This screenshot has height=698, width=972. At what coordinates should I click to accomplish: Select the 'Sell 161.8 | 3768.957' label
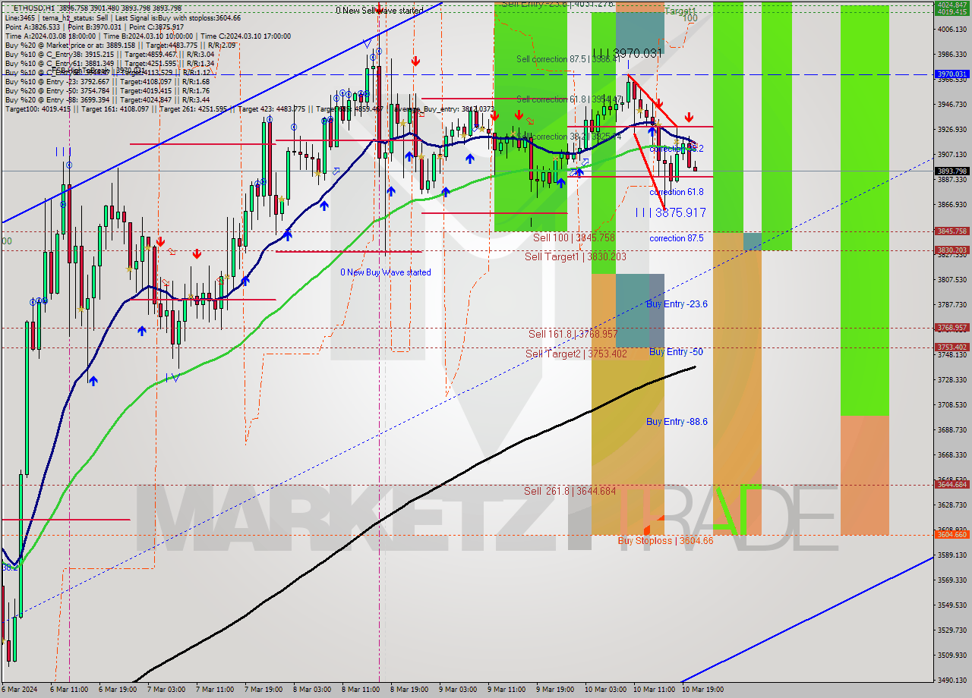point(573,334)
